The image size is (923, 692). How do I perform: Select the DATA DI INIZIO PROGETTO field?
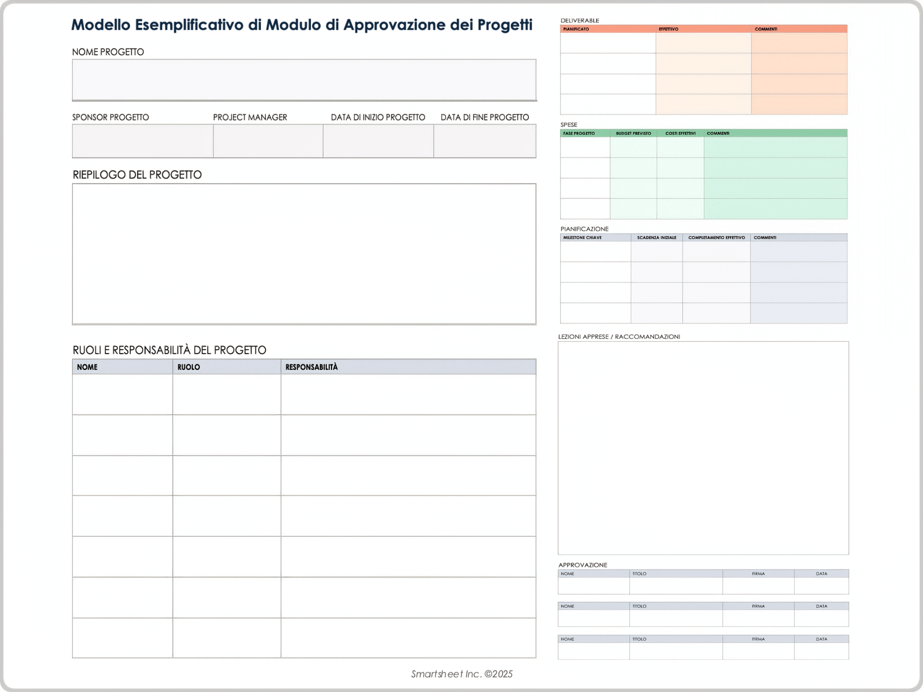tap(377, 140)
